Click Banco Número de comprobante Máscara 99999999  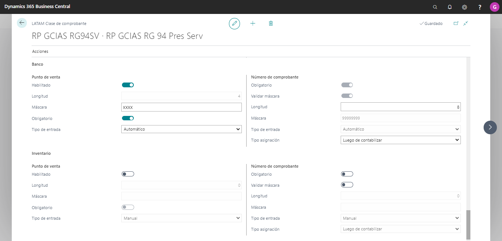pyautogui.click(x=401, y=118)
